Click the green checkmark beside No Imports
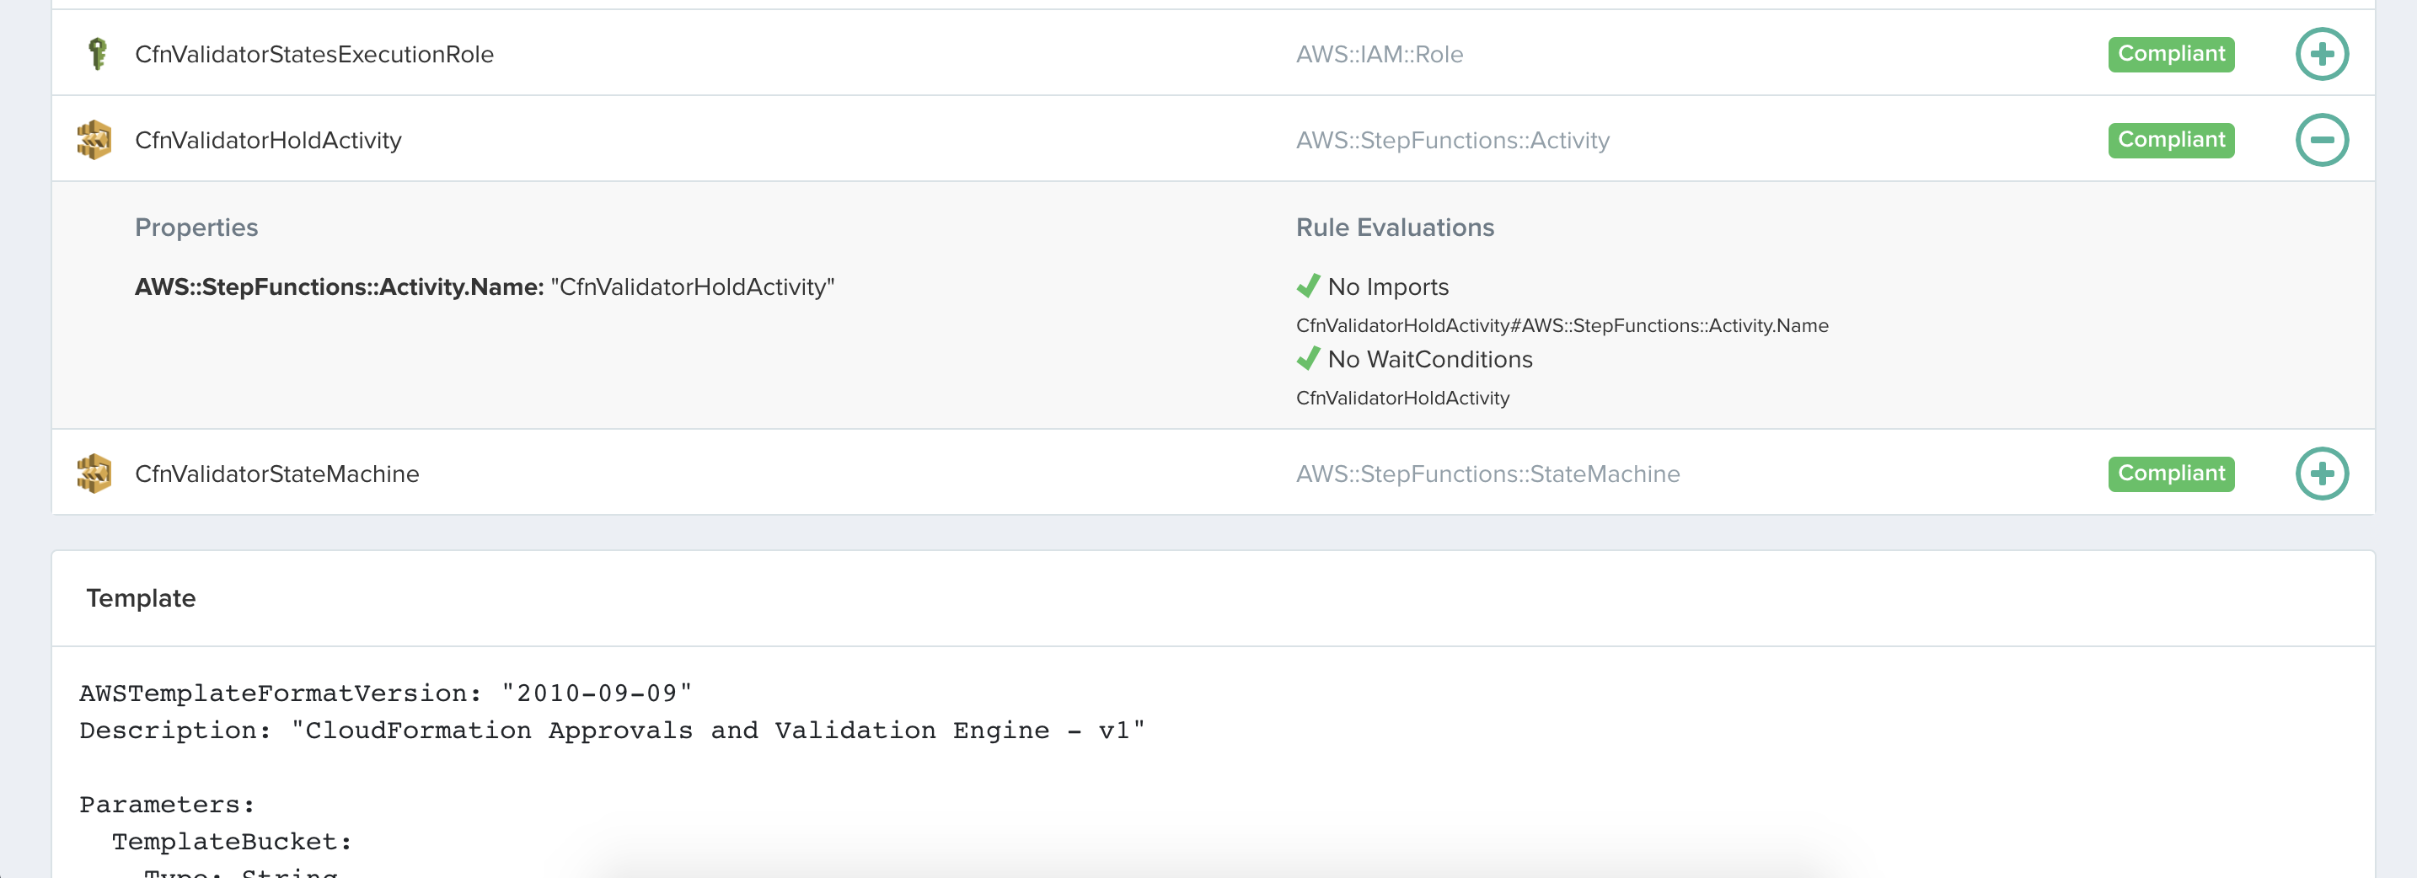This screenshot has width=2417, height=878. point(1308,286)
